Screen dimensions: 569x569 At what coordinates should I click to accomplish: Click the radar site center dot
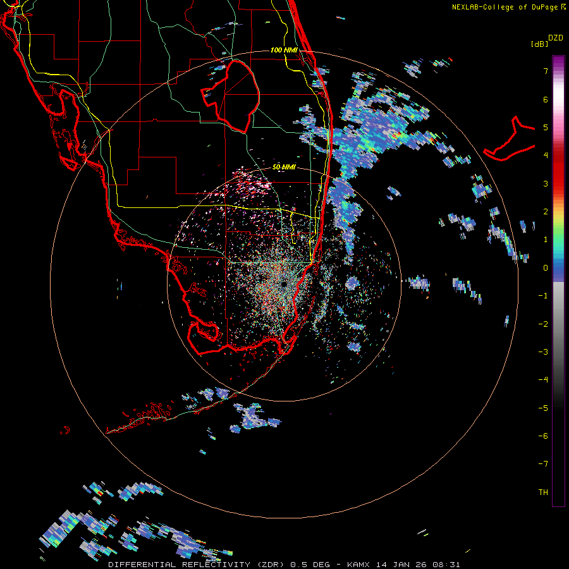click(x=283, y=284)
